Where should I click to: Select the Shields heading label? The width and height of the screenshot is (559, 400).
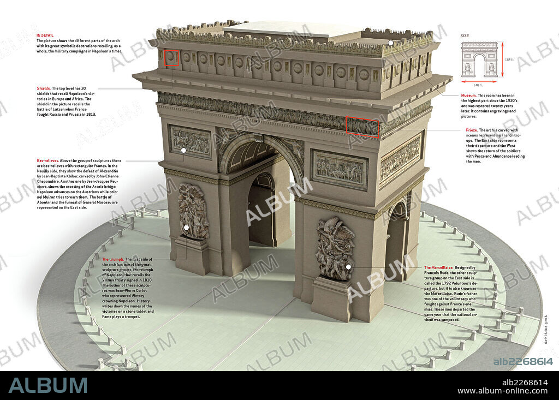[43, 87]
